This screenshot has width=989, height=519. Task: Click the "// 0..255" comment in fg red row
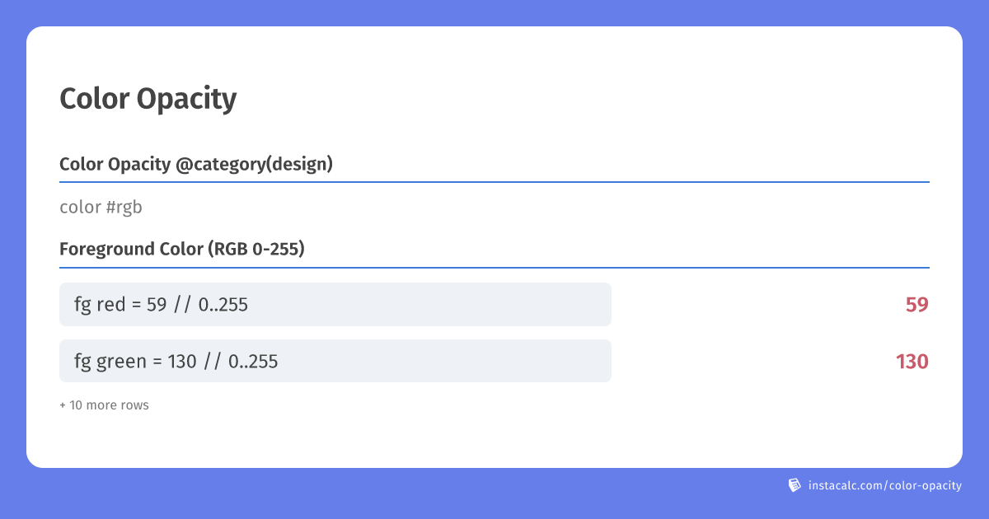pos(211,305)
